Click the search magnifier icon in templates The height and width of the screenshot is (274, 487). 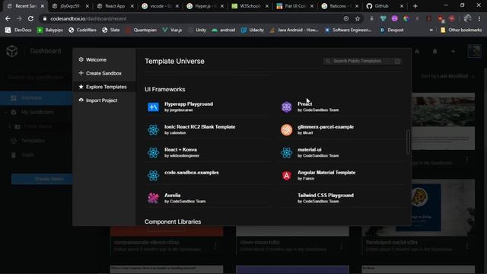pos(328,61)
